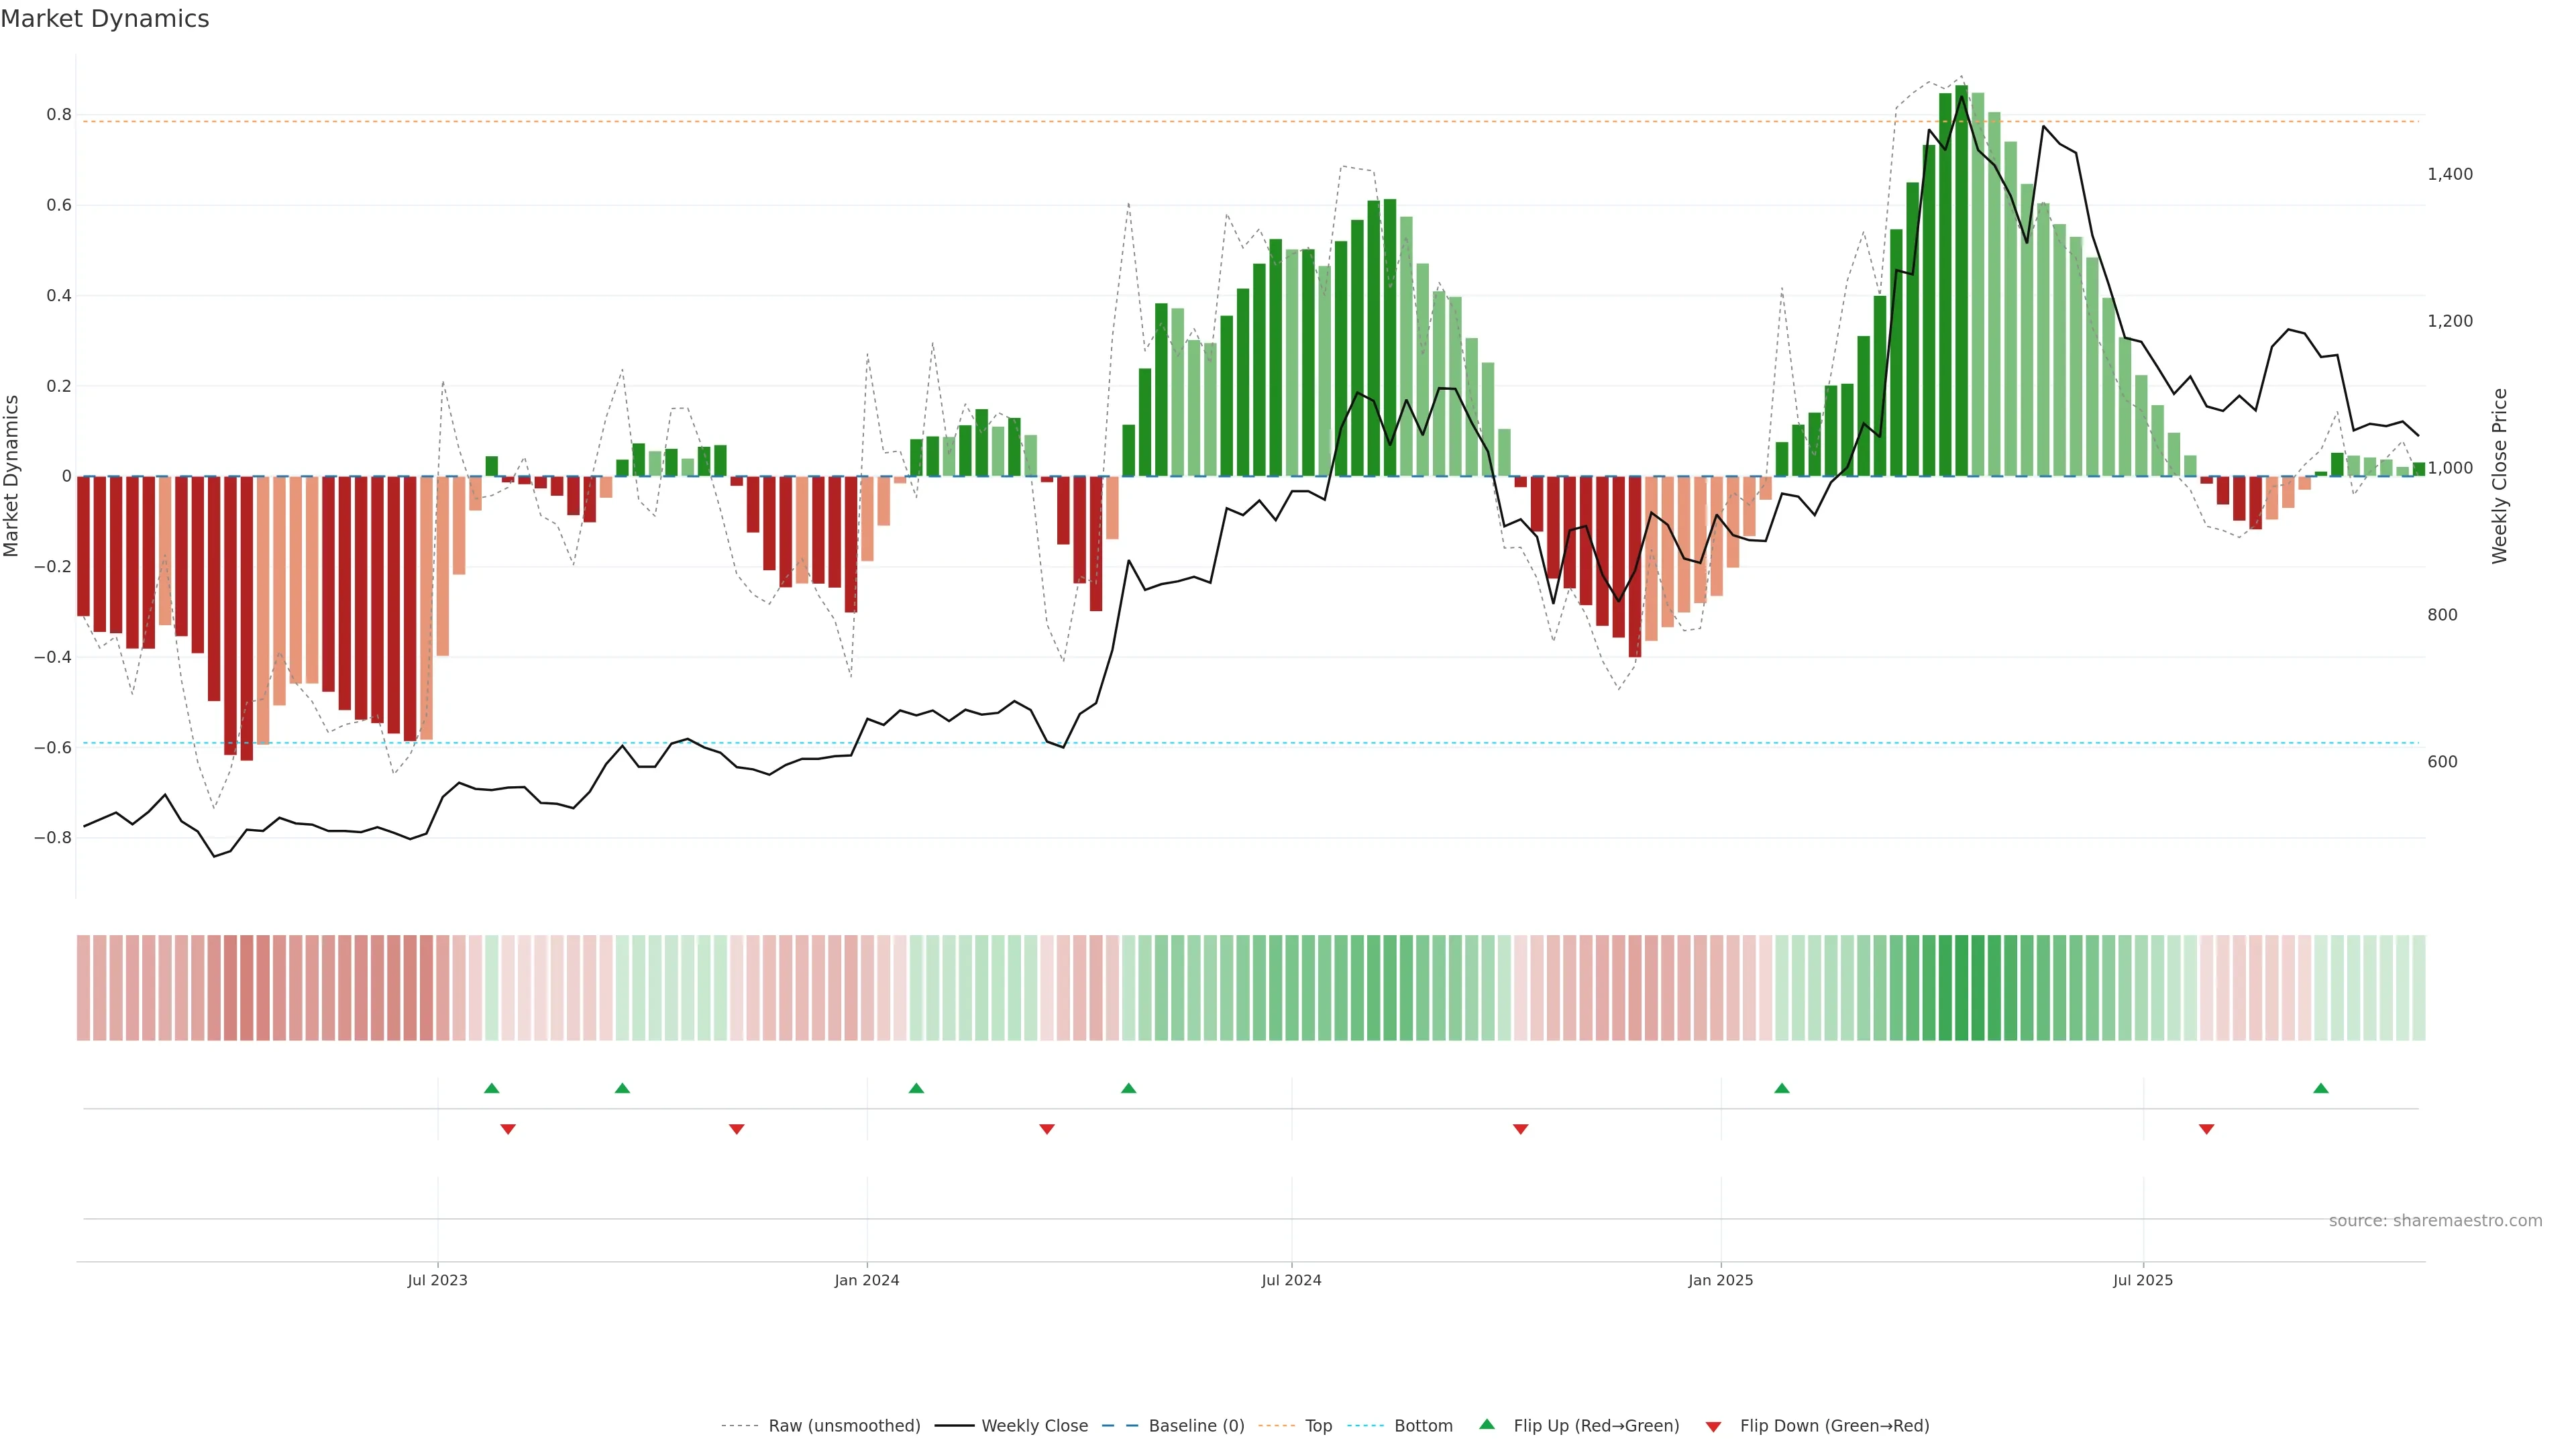Screen dimensions: 2576x1449
Task: Click the red flip-down marker before Jan 2025
Action: point(1520,1129)
